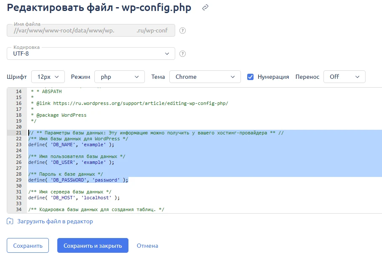This screenshot has width=382, height=265.
Task: Click the Сохранить и закрыть button
Action: coord(93,246)
